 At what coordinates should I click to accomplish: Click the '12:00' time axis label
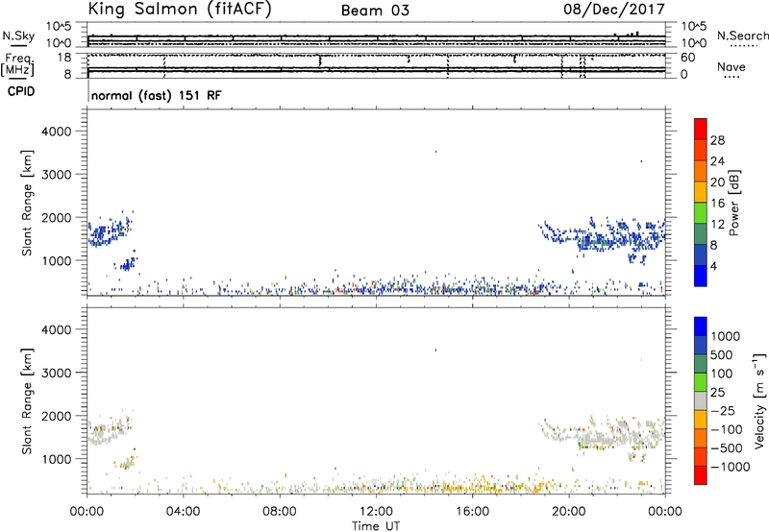tap(376, 512)
